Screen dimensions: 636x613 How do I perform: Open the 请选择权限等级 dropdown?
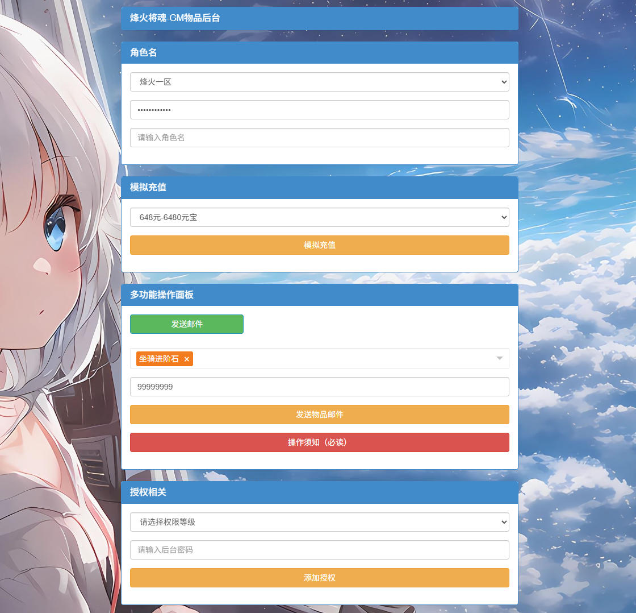point(319,522)
